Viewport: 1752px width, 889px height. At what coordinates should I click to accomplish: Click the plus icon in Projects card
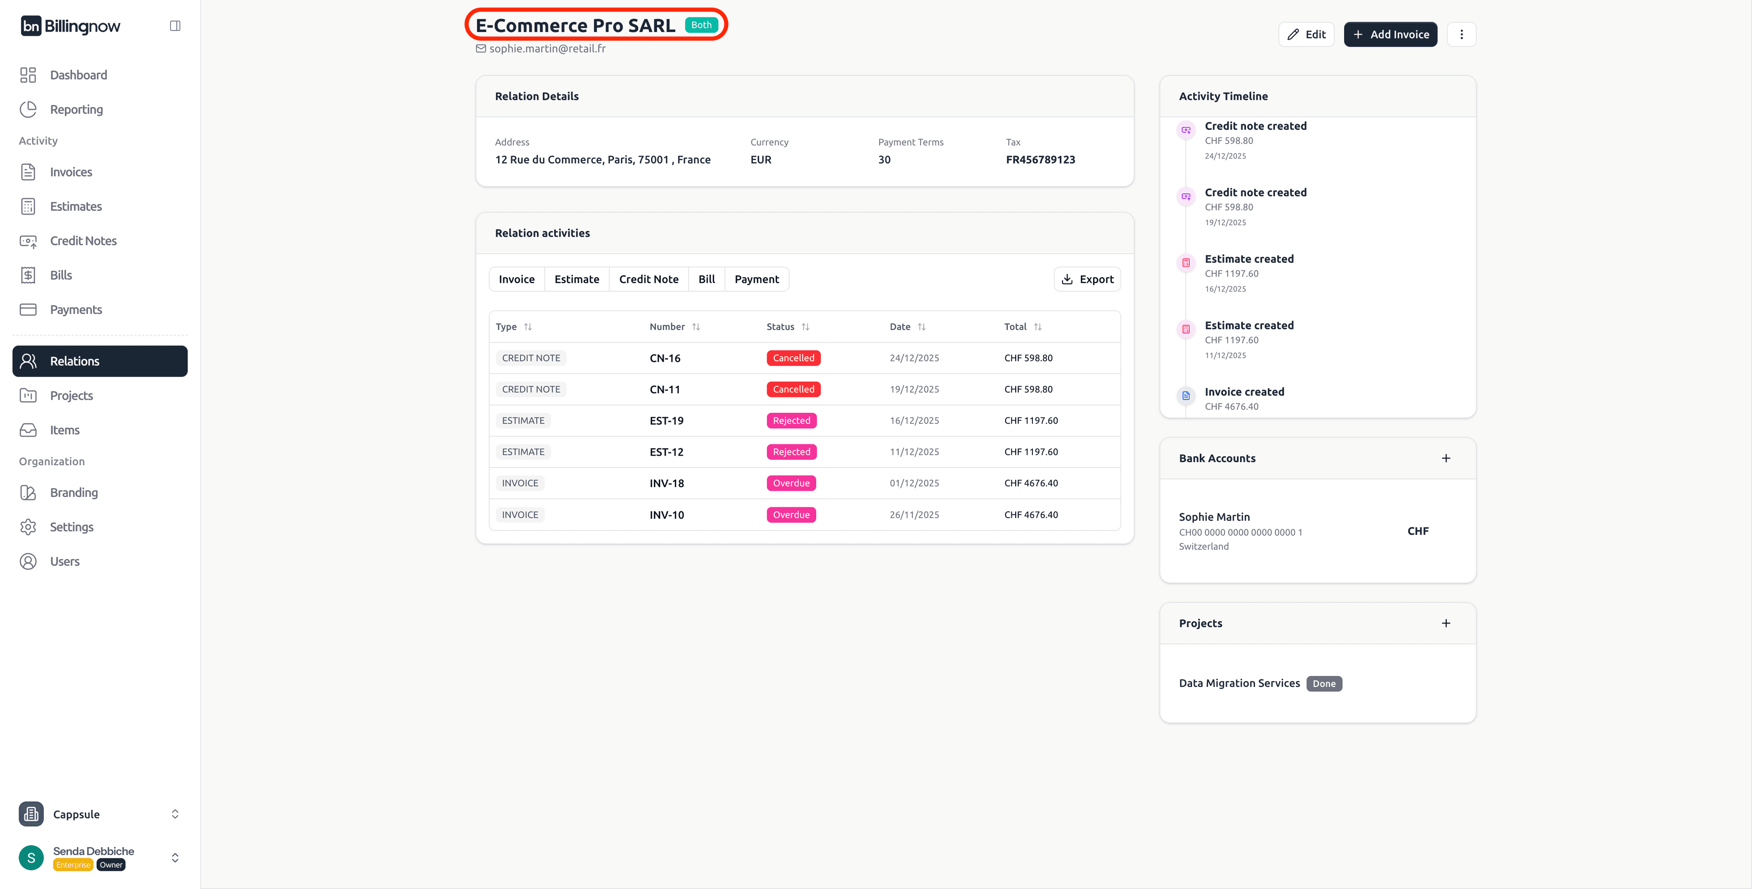pos(1445,623)
